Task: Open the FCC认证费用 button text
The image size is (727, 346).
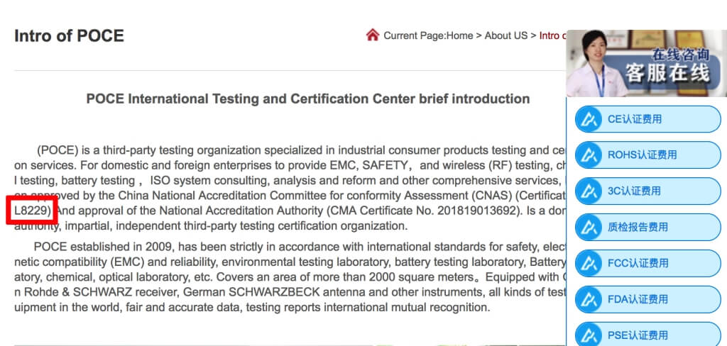Action: click(638, 263)
